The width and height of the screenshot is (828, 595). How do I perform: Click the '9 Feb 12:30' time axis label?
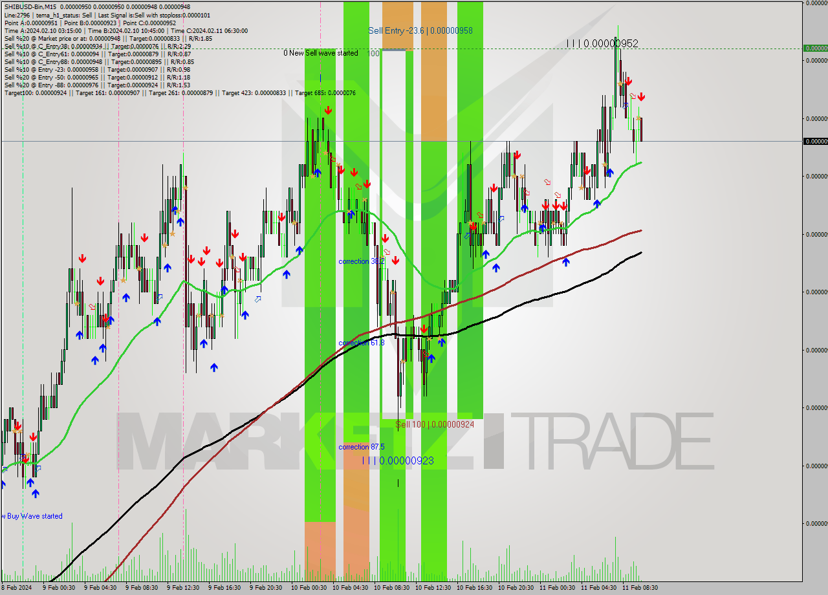183,588
